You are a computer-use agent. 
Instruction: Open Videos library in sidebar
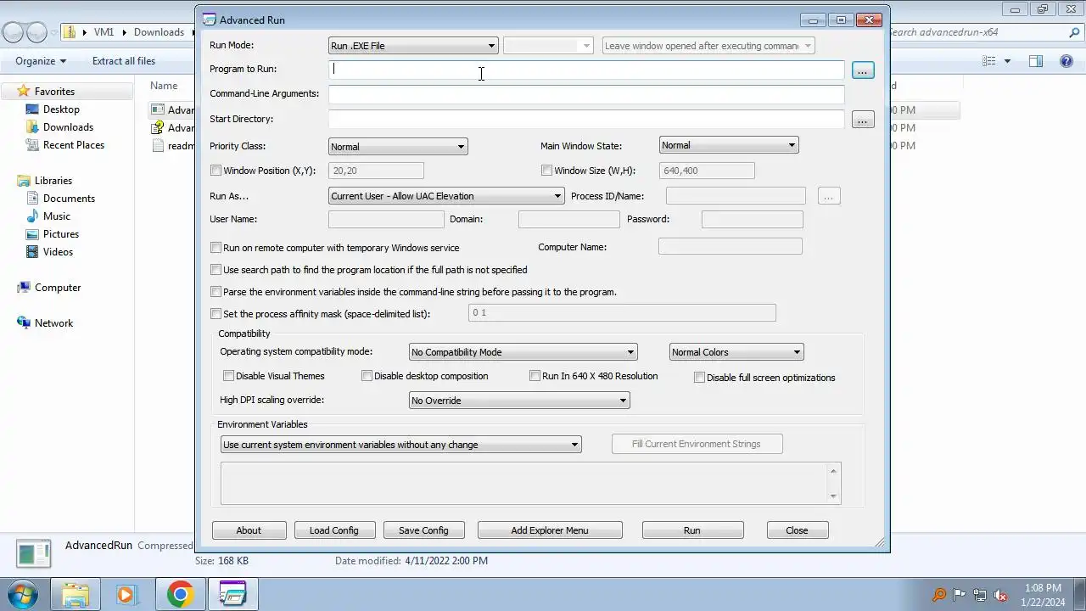point(58,252)
